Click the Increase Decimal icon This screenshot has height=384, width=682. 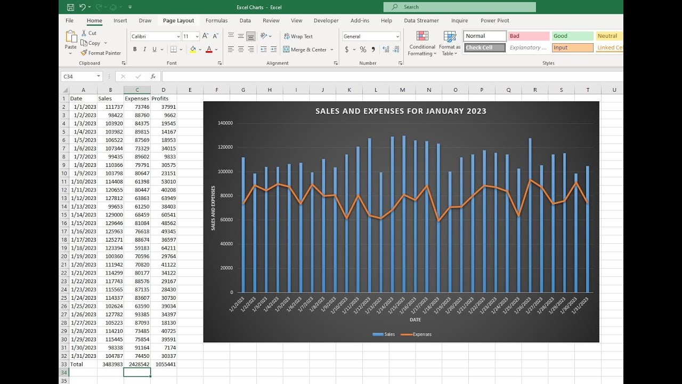click(x=385, y=49)
